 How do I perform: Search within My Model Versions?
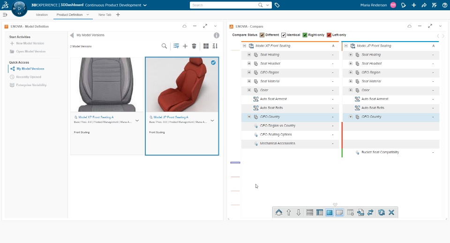[164, 46]
